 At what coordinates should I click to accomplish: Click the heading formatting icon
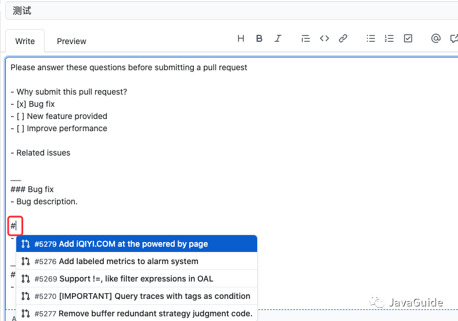241,38
